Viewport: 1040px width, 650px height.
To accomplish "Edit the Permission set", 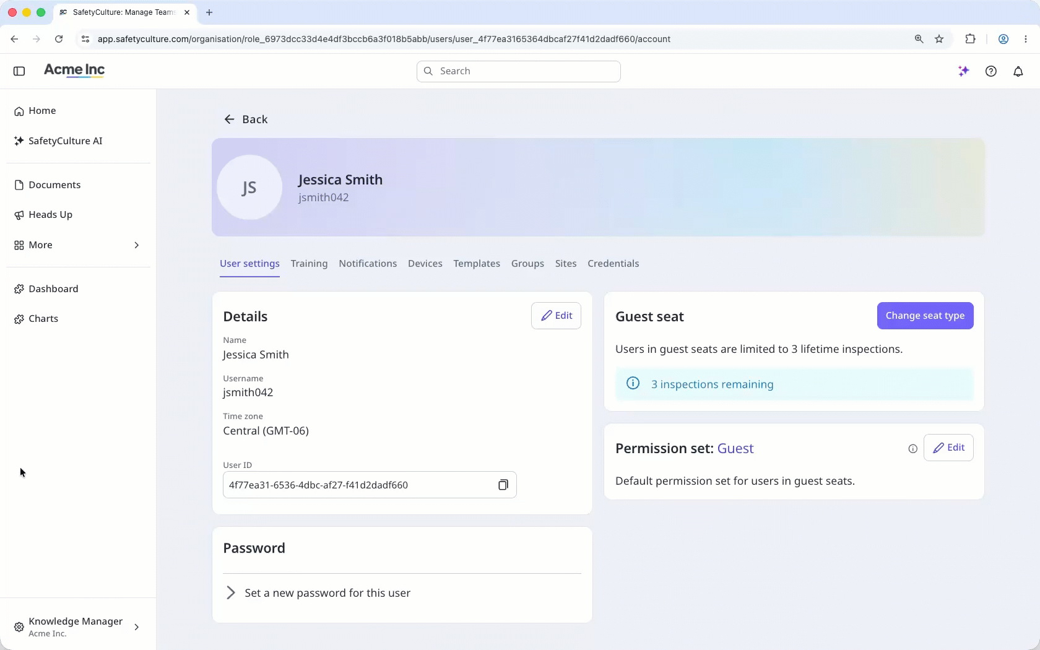I will coord(948,448).
